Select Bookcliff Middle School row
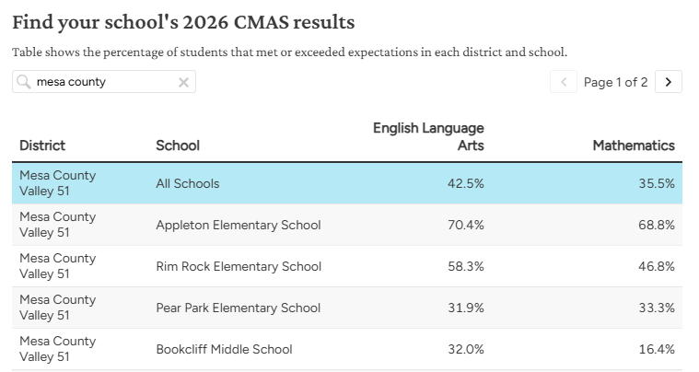Viewport: 699px width, 372px height. coord(347,349)
